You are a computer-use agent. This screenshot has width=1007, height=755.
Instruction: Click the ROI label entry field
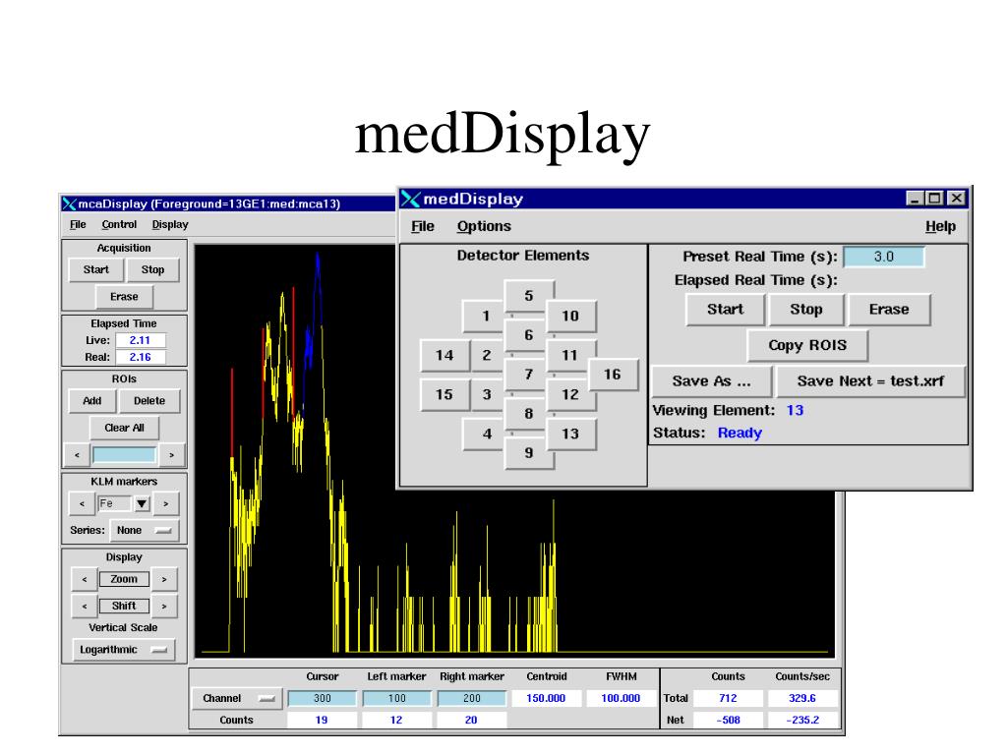tap(124, 455)
